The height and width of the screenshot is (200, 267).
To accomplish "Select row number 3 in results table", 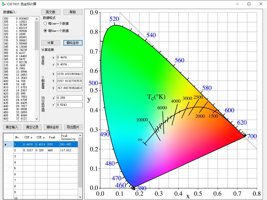I will pos(18,156).
